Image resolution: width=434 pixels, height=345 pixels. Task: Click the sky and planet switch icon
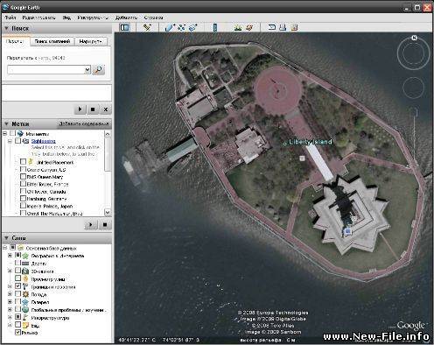pos(249,27)
